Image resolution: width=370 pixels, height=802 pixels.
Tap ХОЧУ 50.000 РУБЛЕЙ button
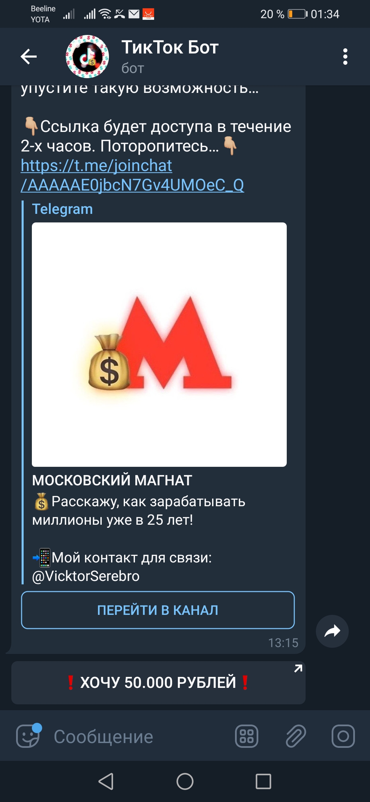coord(158,683)
